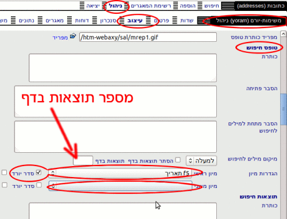This screenshot has height=219, width=287.
Task: Click the תוצאות בדף number input field
Action: (x=83, y=160)
